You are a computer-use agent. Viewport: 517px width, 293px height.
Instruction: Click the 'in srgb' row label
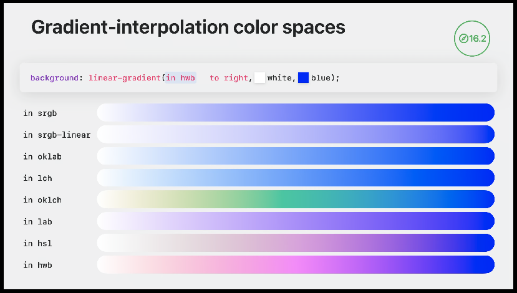(40, 113)
